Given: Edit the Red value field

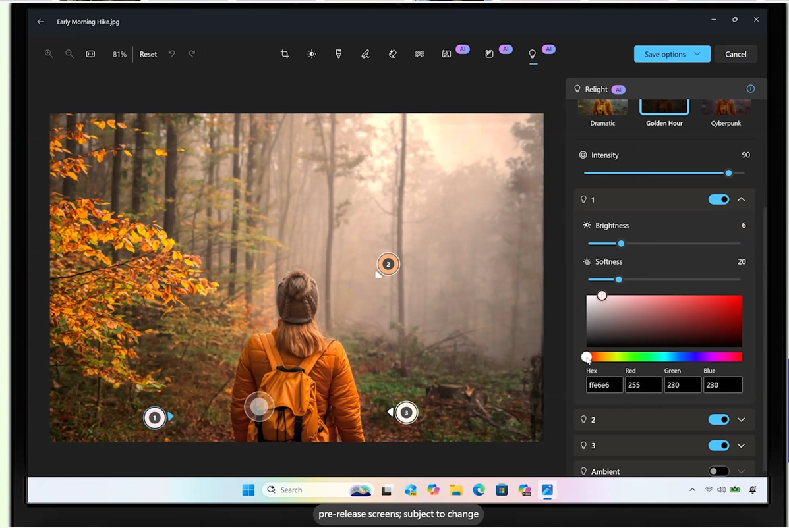Looking at the screenshot, I should pyautogui.click(x=643, y=385).
